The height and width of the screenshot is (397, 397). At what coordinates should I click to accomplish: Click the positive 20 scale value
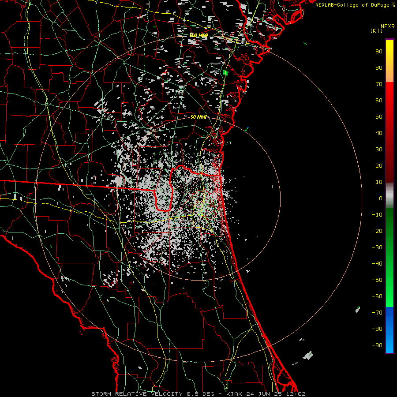tap(379, 166)
